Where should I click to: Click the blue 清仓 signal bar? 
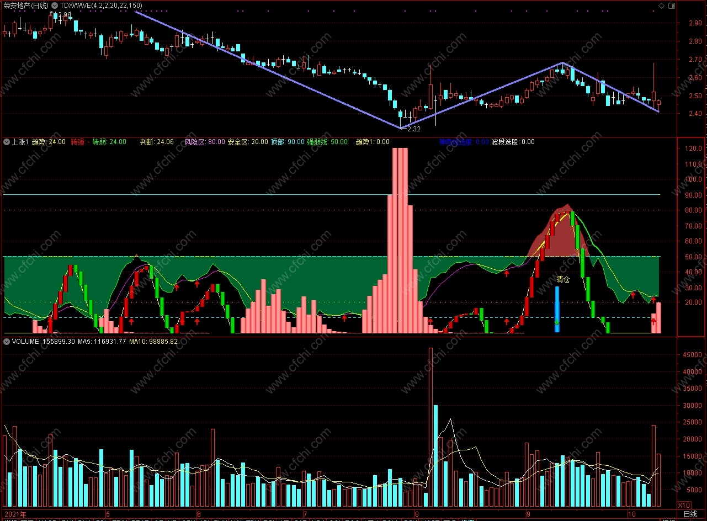click(557, 309)
